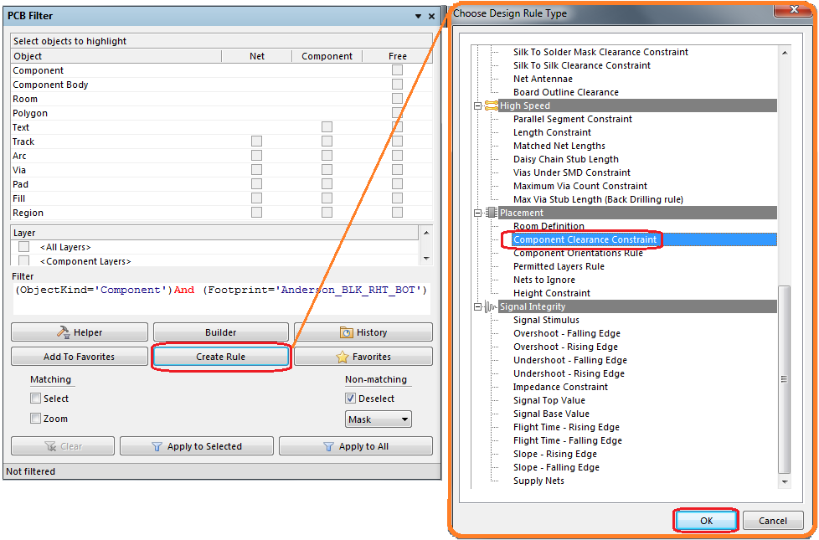Disable the Deselect checkbox under Non-matching
The image size is (819, 540).
pyautogui.click(x=349, y=399)
